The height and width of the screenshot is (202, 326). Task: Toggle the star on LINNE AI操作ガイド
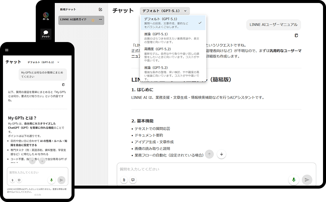(x=93, y=20)
